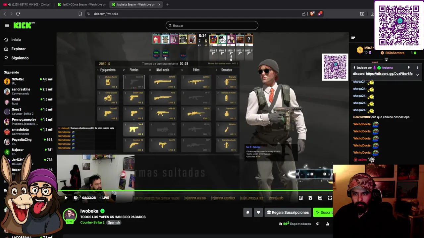This screenshot has height=238, width=424.
Task: Open Kodd channel playing Rust
Action: click(x=28, y=101)
